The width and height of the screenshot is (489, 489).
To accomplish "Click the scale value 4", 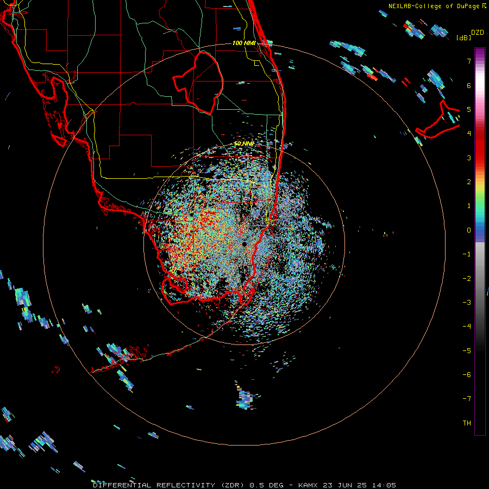I will click(x=469, y=134).
